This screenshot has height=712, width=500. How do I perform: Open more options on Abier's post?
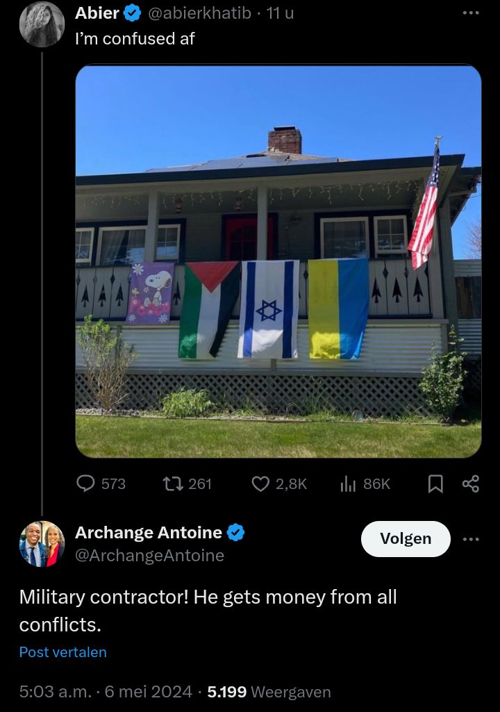pyautogui.click(x=471, y=13)
